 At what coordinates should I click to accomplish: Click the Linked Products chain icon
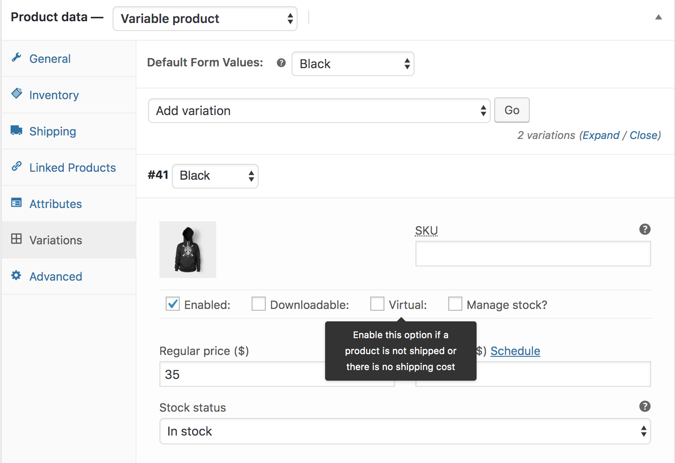[16, 166]
